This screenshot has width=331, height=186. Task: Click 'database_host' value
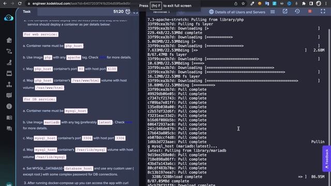[79, 168]
